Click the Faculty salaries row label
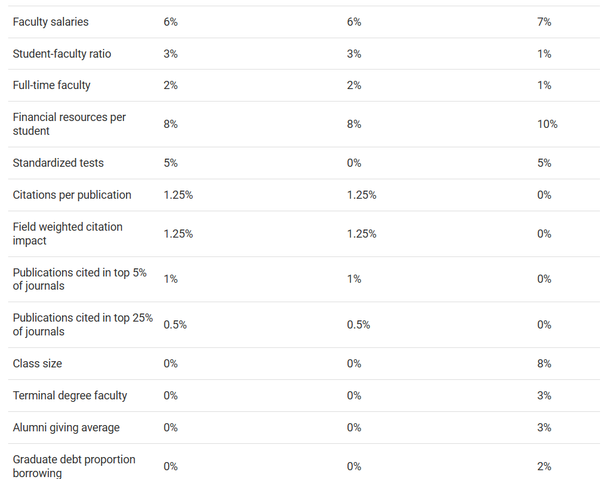Image resolution: width=610 pixels, height=479 pixels. [51, 22]
